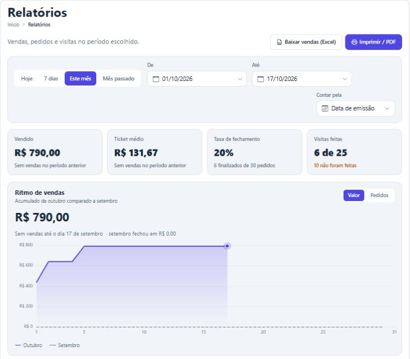Click the R$ 800 axis label

26,245
